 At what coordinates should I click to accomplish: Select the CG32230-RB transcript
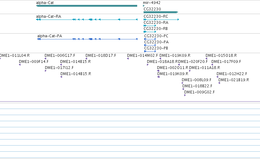[150, 32]
